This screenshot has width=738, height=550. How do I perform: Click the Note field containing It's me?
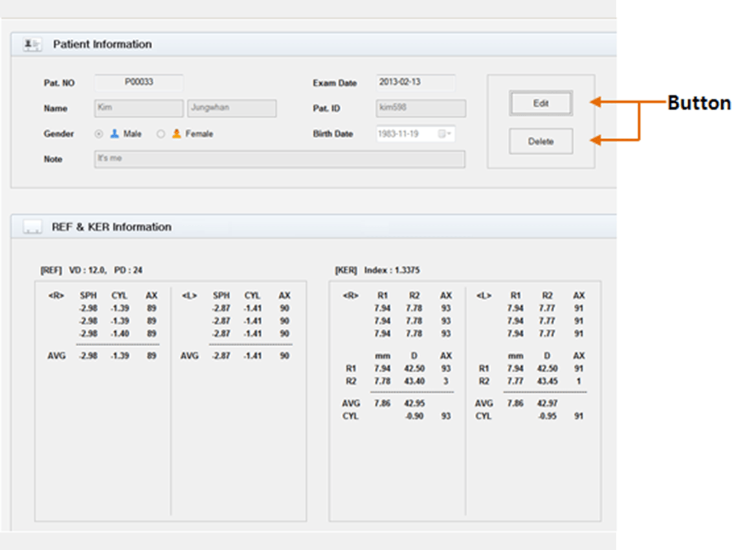[280, 159]
